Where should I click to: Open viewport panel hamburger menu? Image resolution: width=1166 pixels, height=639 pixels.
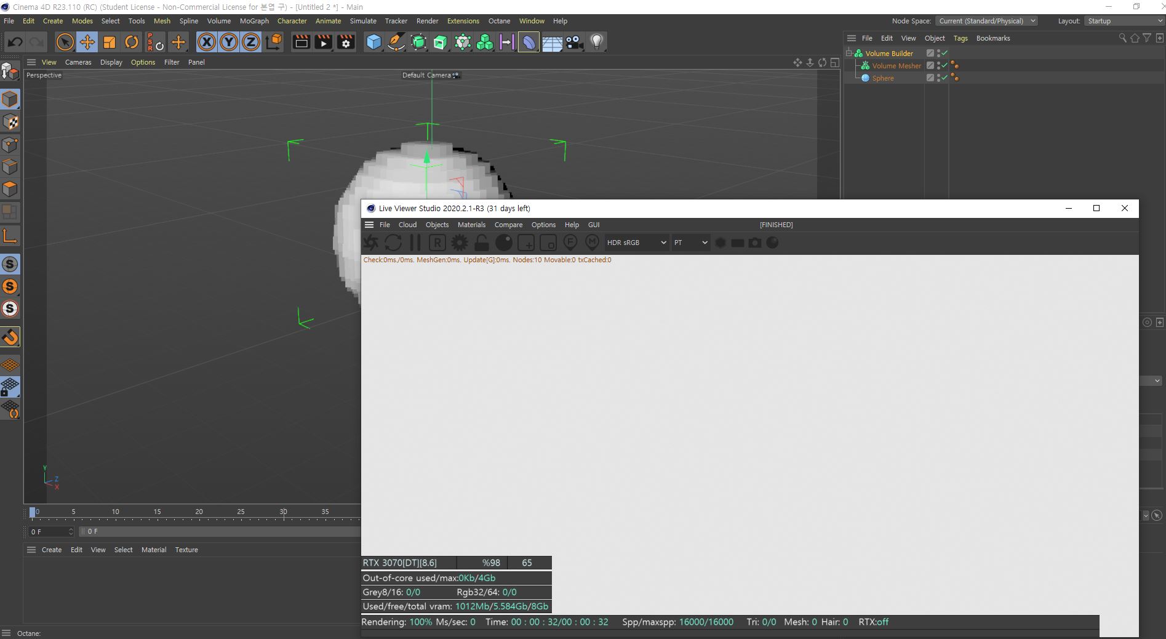31,62
